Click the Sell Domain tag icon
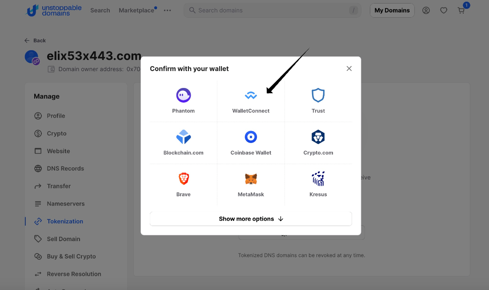The height and width of the screenshot is (290, 489). [38, 239]
